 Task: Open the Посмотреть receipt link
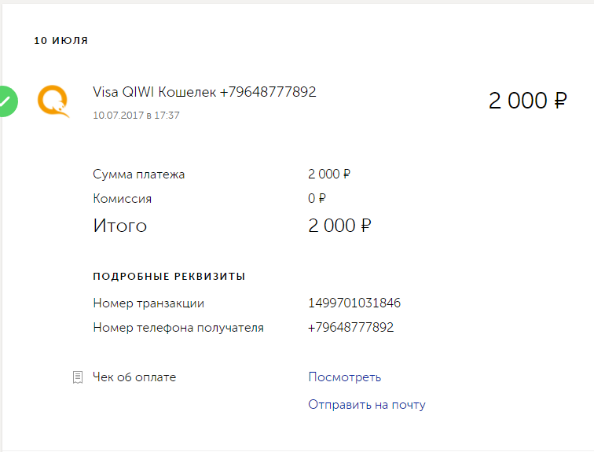coord(344,377)
